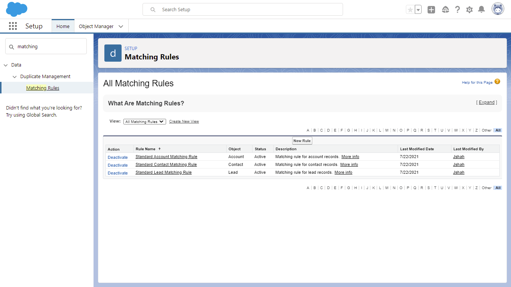The width and height of the screenshot is (511, 287).
Task: Sort by the Object column header
Action: (x=235, y=149)
